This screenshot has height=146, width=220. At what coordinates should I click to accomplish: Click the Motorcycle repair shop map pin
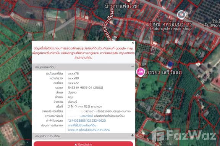[181, 14]
